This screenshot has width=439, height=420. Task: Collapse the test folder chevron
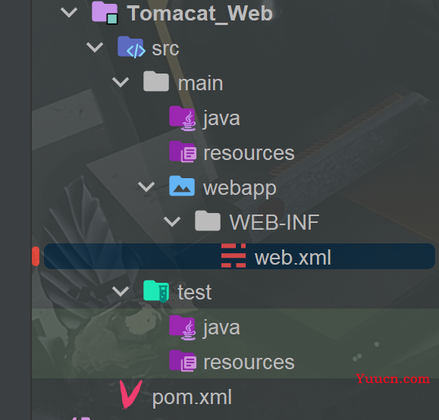click(x=121, y=291)
